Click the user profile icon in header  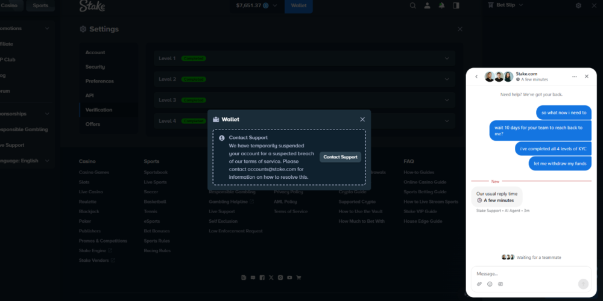[x=428, y=5]
